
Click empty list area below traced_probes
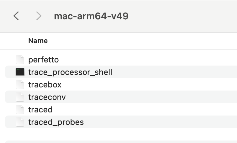coord(125,134)
